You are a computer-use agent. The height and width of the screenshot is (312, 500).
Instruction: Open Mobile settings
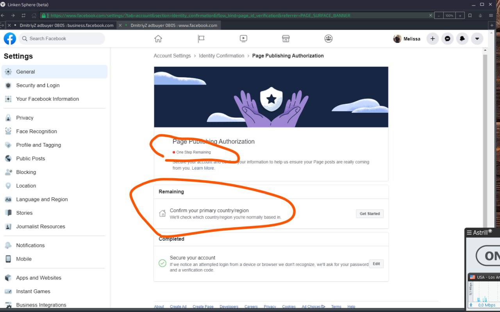tap(55, 259)
